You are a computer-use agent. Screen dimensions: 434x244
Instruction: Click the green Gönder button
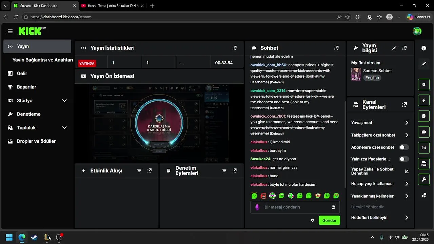(329, 220)
